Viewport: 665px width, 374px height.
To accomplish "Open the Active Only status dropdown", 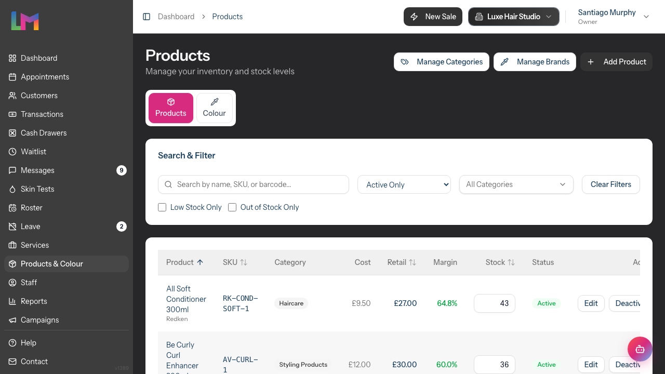I will (x=404, y=184).
